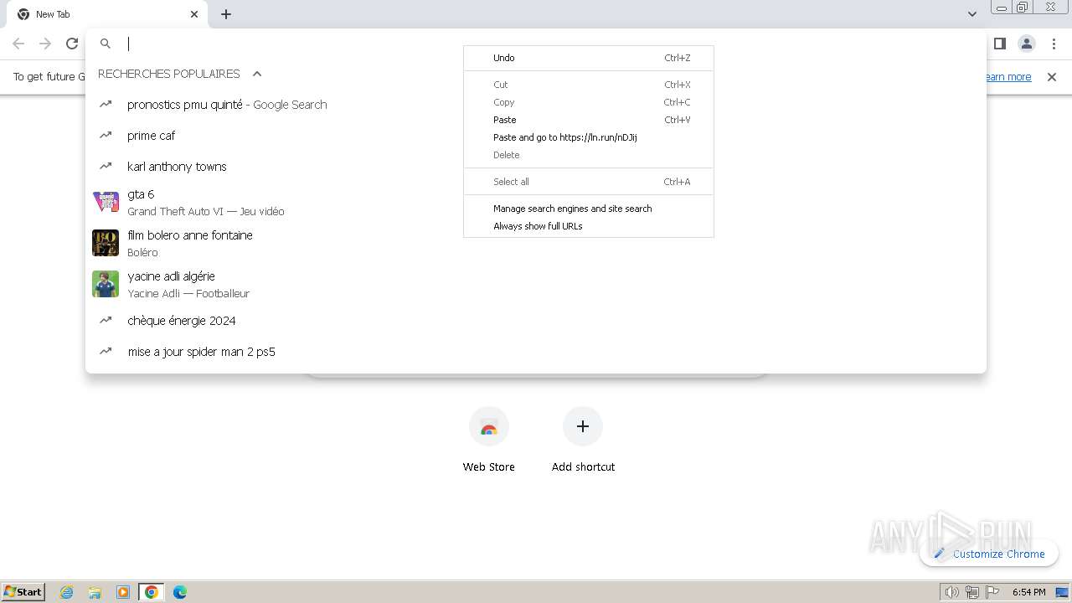Open the Chrome profile avatar
This screenshot has height=603, width=1072.
coord(1026,44)
